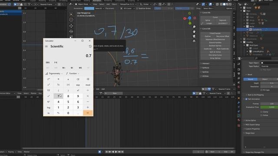Toggle Stabilize Stroke checkbox in header

(x=137, y=9)
